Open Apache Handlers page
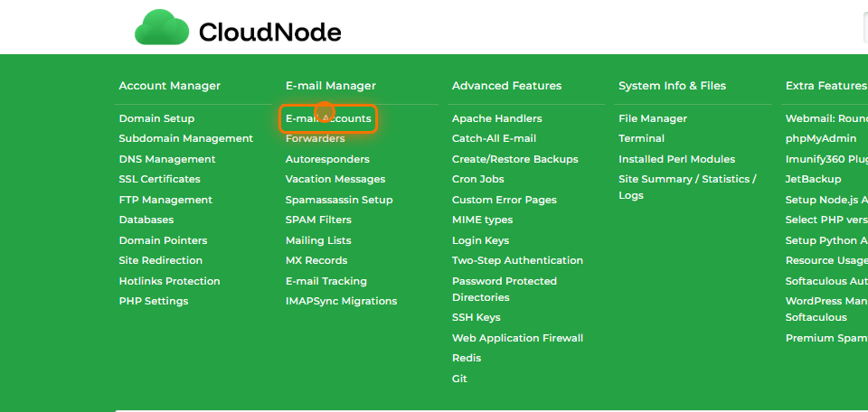Image resolution: width=868 pixels, height=412 pixels. coord(497,118)
